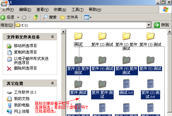Open 我的电脑 link

point(21,105)
